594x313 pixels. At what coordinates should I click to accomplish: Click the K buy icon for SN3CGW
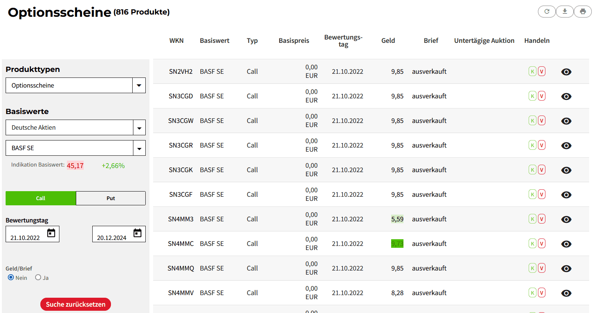[x=533, y=120]
